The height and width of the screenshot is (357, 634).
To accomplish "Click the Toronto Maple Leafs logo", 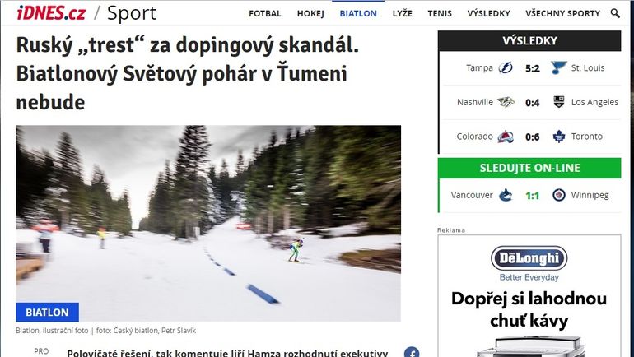I will tap(559, 137).
